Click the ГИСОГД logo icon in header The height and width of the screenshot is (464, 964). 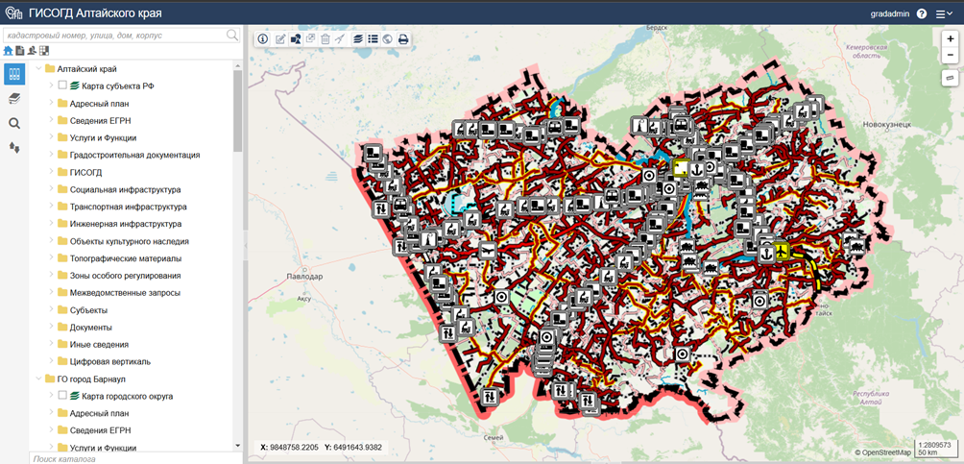(13, 12)
